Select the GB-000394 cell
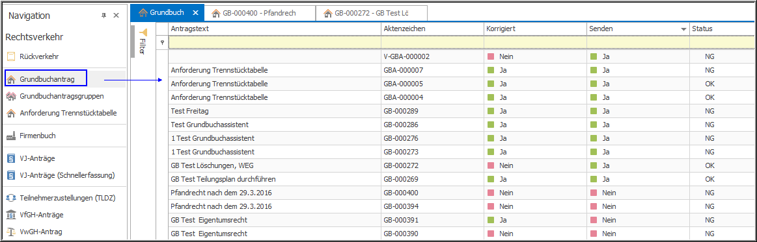Screen dimensions: 757x242 pyautogui.click(x=433, y=206)
